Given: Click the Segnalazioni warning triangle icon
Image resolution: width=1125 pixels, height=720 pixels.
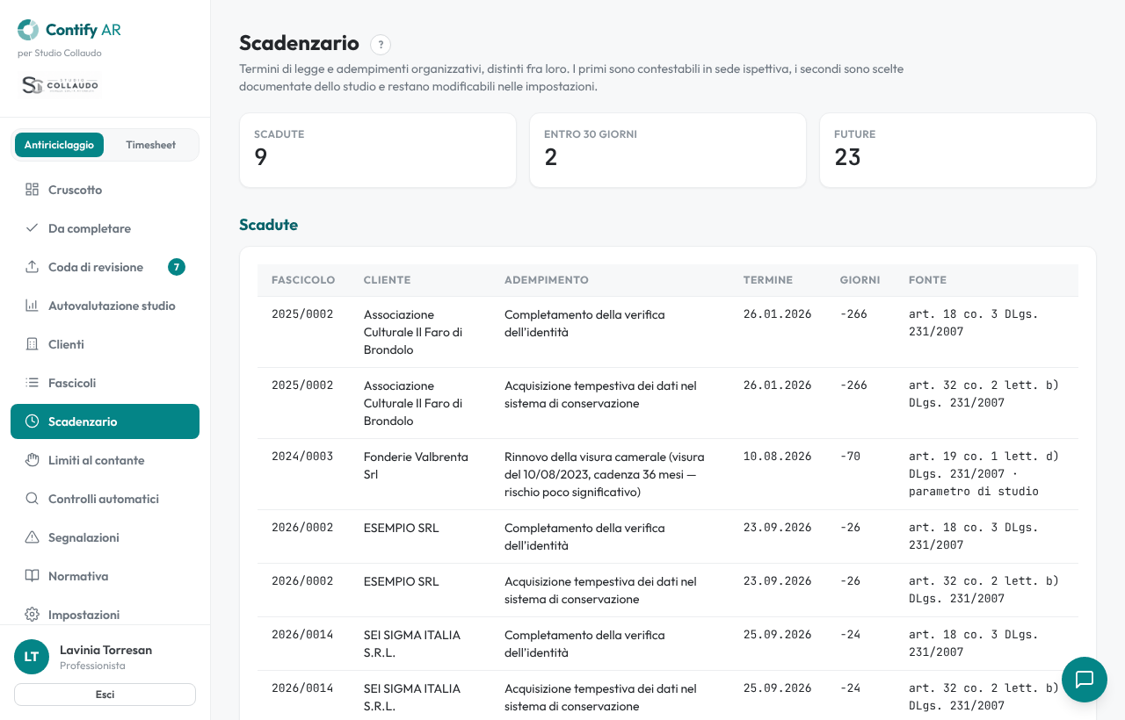Looking at the screenshot, I should [x=32, y=537].
